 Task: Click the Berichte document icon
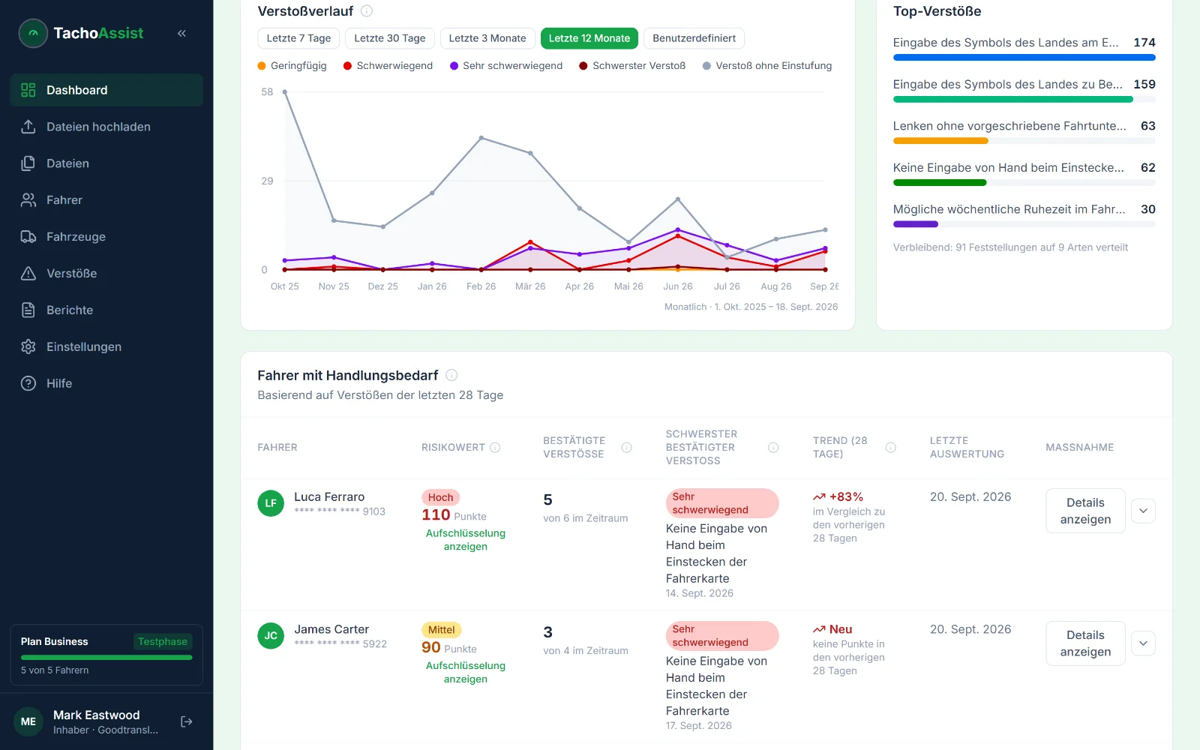coord(28,310)
